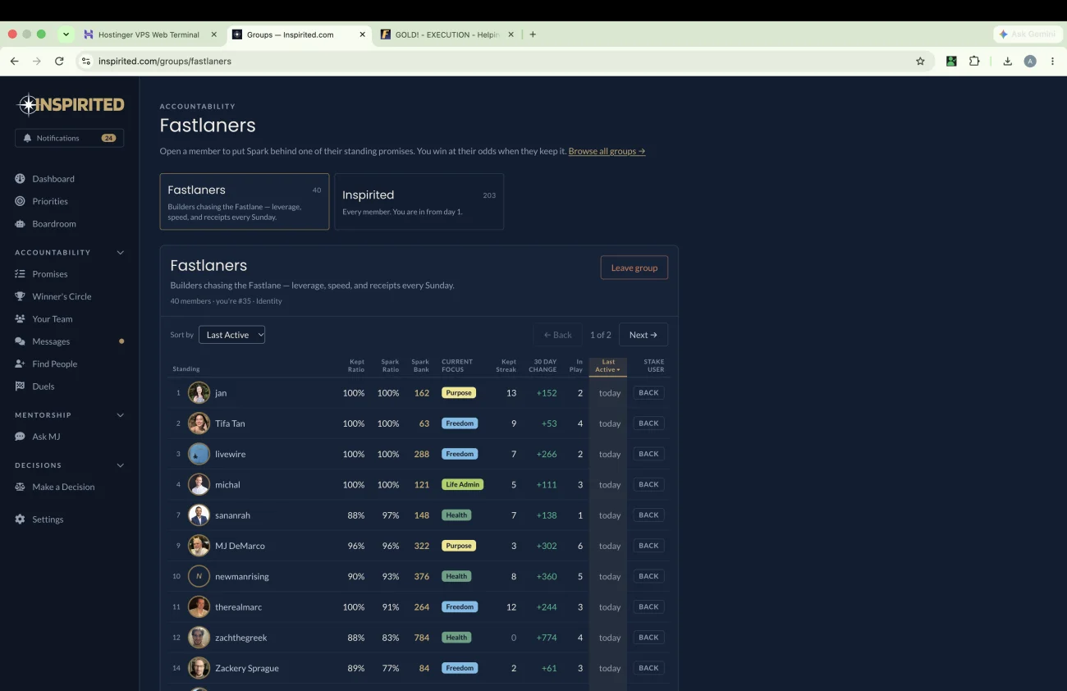The height and width of the screenshot is (691, 1067).
Task: Sort by Kept Ratio column header
Action: point(356,366)
